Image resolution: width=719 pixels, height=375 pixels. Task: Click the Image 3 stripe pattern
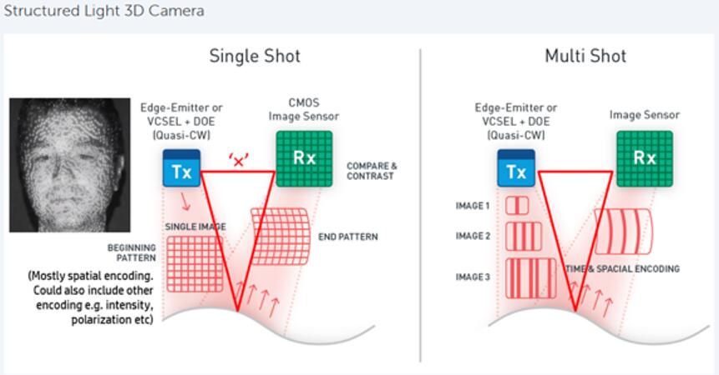(530, 278)
